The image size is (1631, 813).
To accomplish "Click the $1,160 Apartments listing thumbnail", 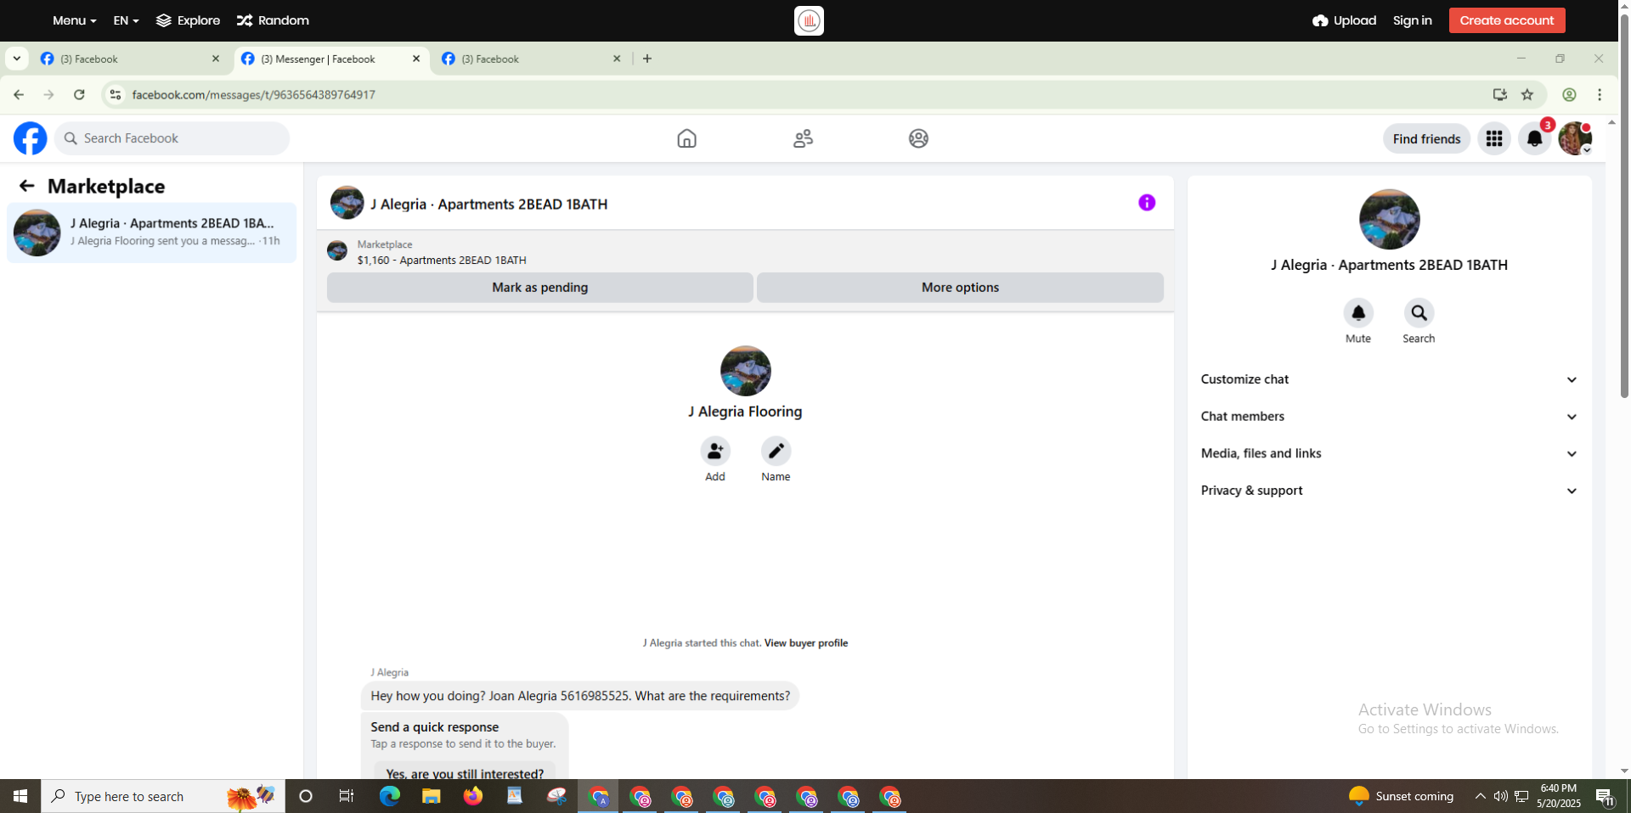I will point(337,251).
